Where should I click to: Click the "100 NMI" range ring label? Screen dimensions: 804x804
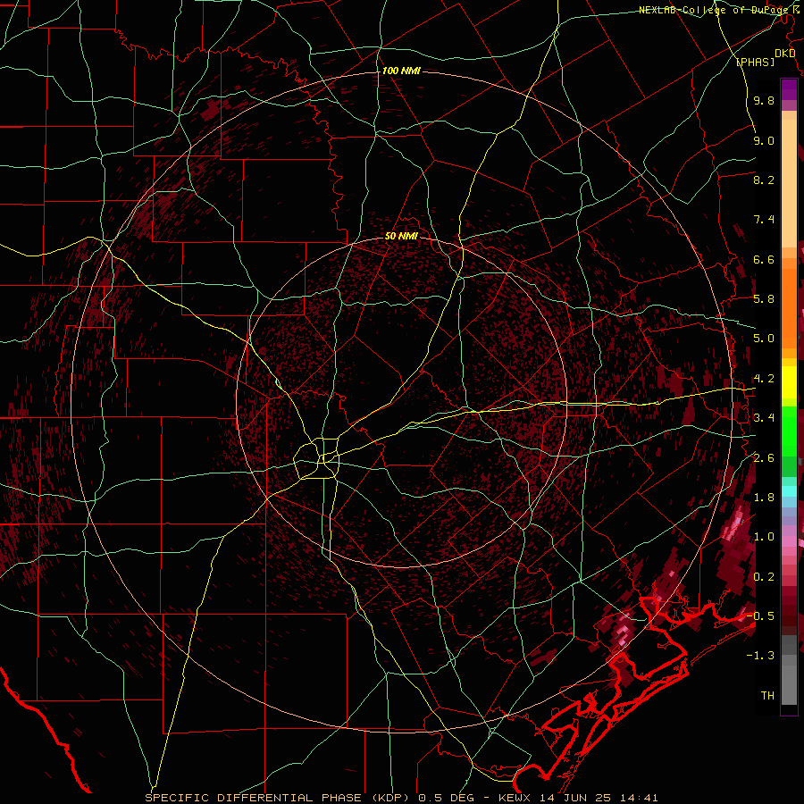[x=401, y=71]
